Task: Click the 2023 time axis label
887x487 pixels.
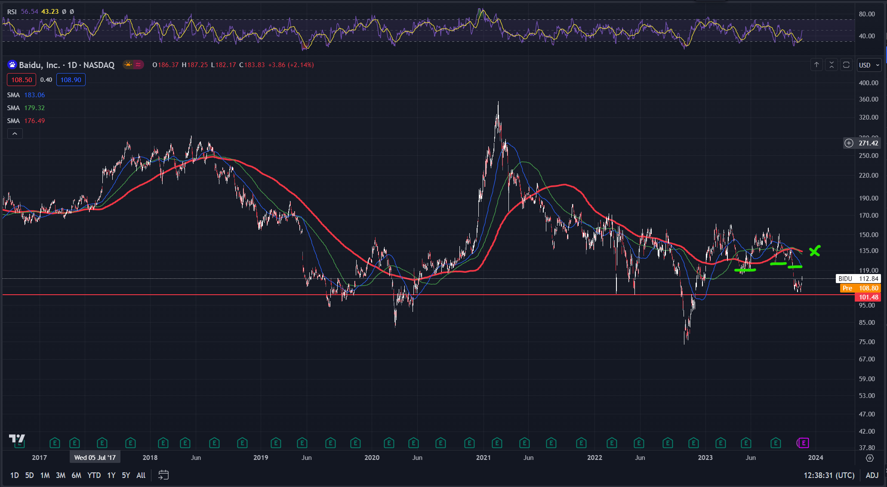Action: click(705, 458)
